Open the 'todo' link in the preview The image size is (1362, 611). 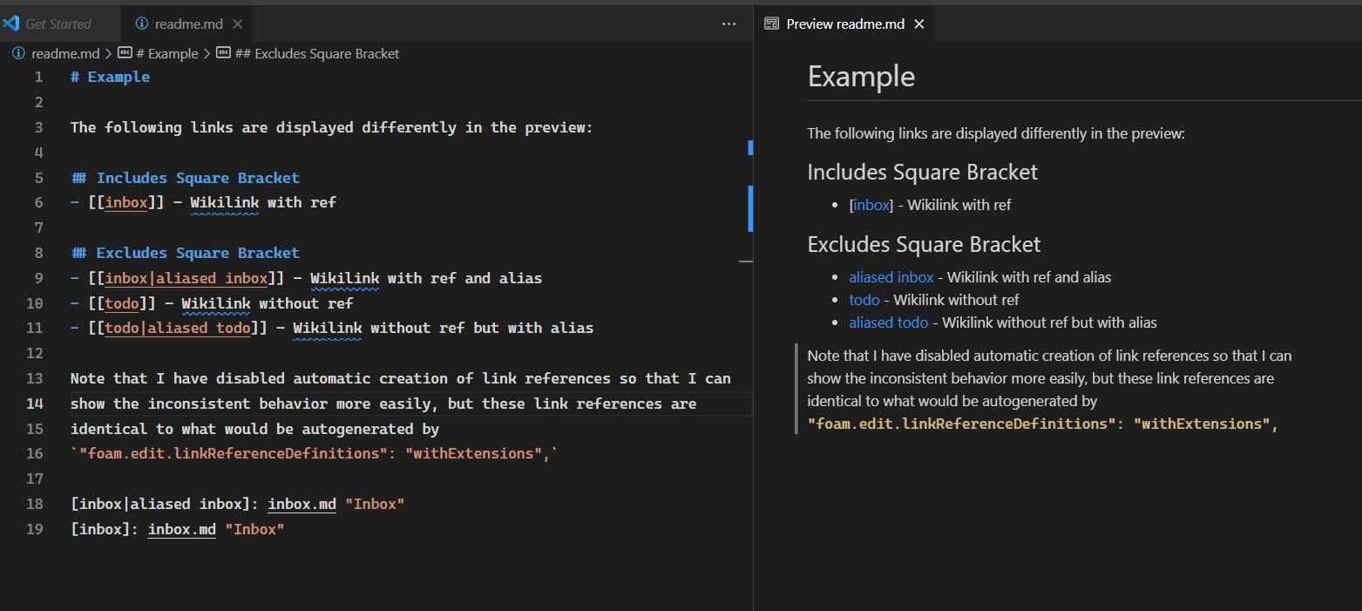864,300
